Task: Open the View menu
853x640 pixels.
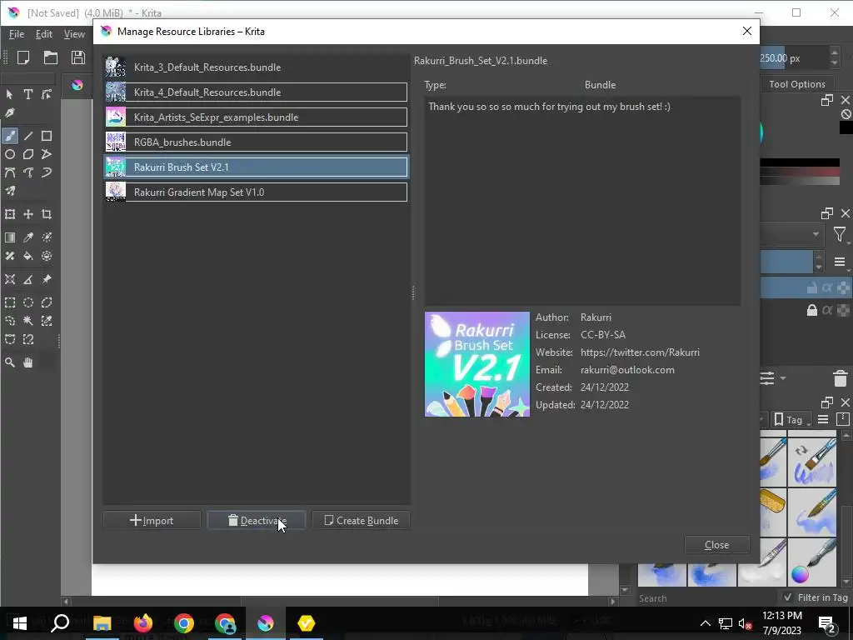Action: tap(74, 34)
